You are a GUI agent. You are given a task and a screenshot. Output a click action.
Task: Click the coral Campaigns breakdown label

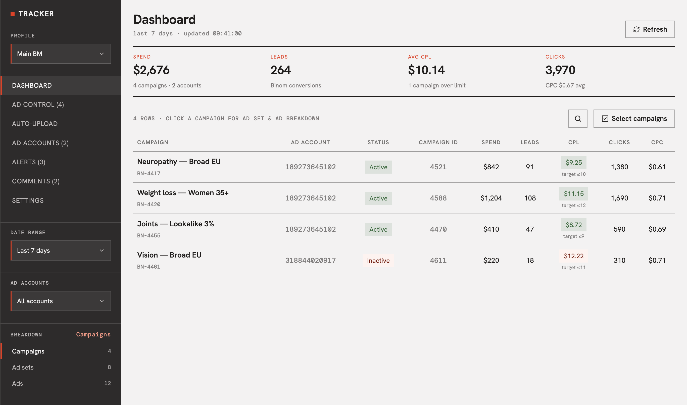click(93, 334)
